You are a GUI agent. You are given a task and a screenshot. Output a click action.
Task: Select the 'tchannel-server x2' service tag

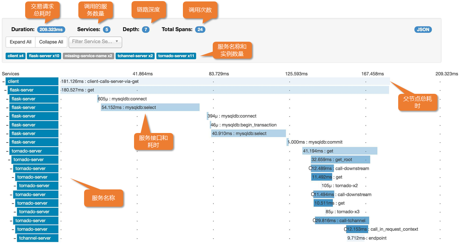click(135, 56)
